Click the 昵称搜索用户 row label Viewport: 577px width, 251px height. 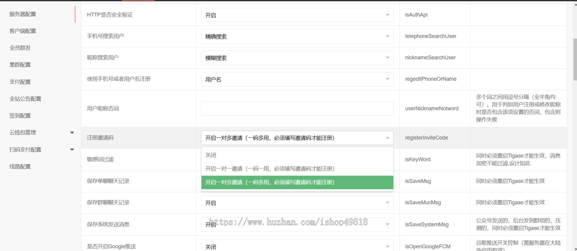point(103,58)
